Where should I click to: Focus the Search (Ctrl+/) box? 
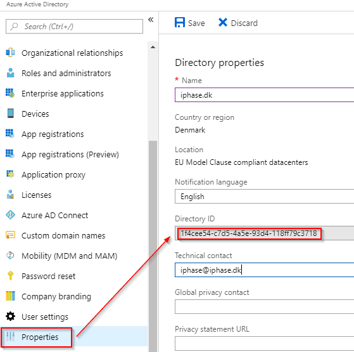pos(74,27)
